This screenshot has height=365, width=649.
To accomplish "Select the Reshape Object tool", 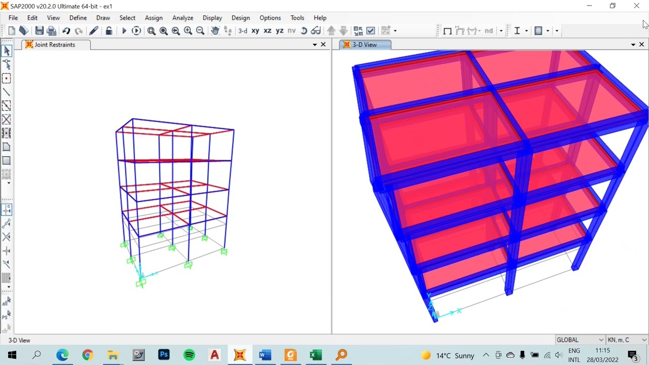I will pos(7,64).
